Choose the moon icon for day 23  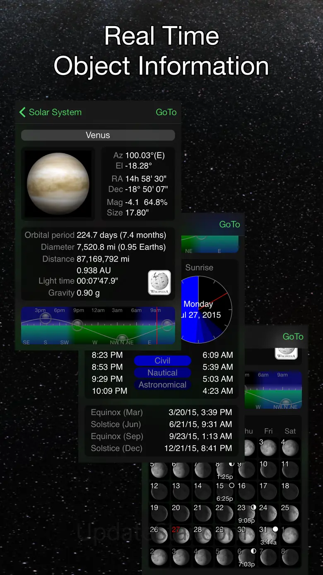point(246,513)
